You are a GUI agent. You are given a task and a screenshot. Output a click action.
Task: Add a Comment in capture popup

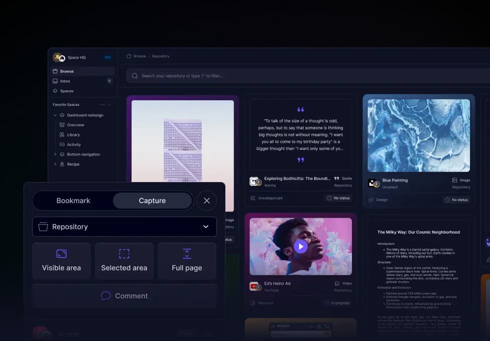(125, 296)
